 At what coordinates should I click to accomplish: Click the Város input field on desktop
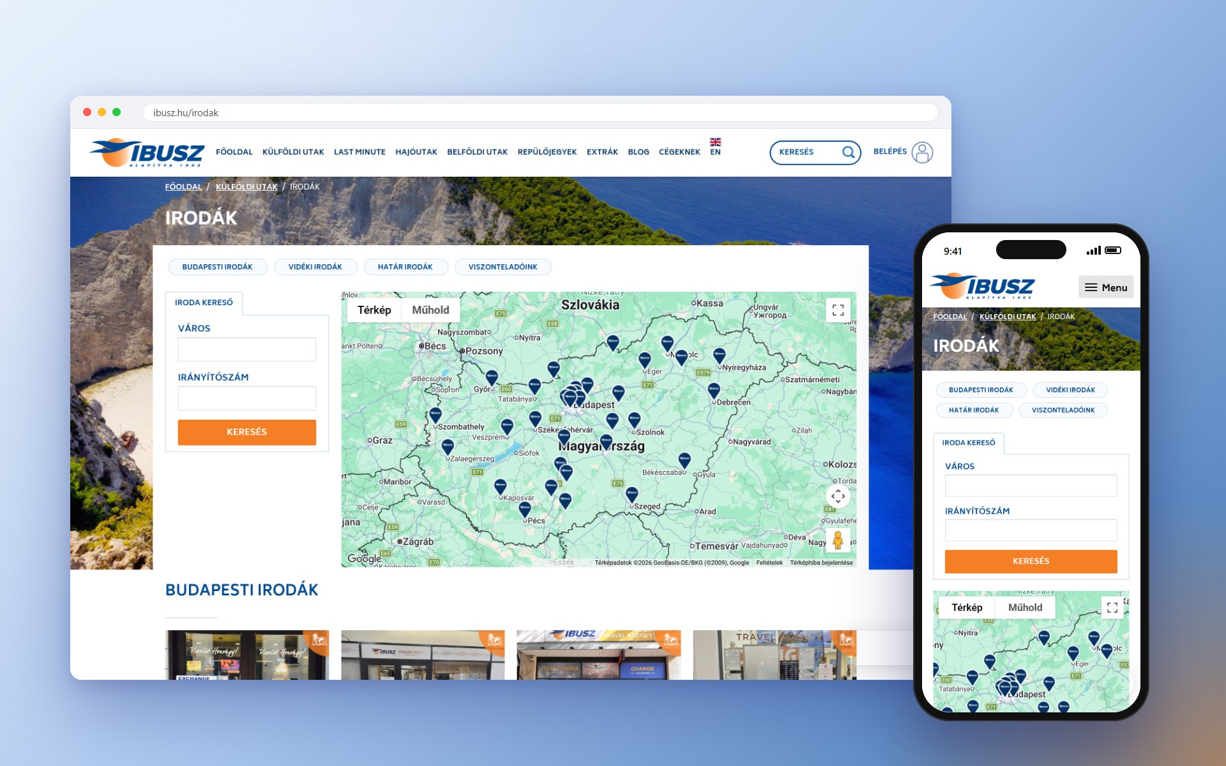(246, 349)
